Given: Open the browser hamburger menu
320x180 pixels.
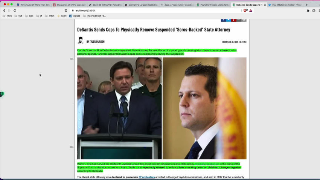Looking at the screenshot, I should click(x=317, y=10).
